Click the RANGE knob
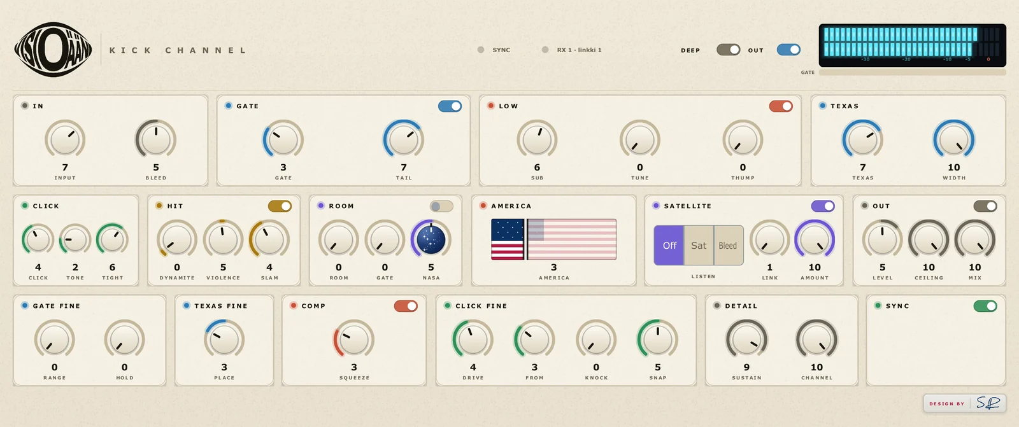The height and width of the screenshot is (427, 1019). pyautogui.click(x=55, y=340)
